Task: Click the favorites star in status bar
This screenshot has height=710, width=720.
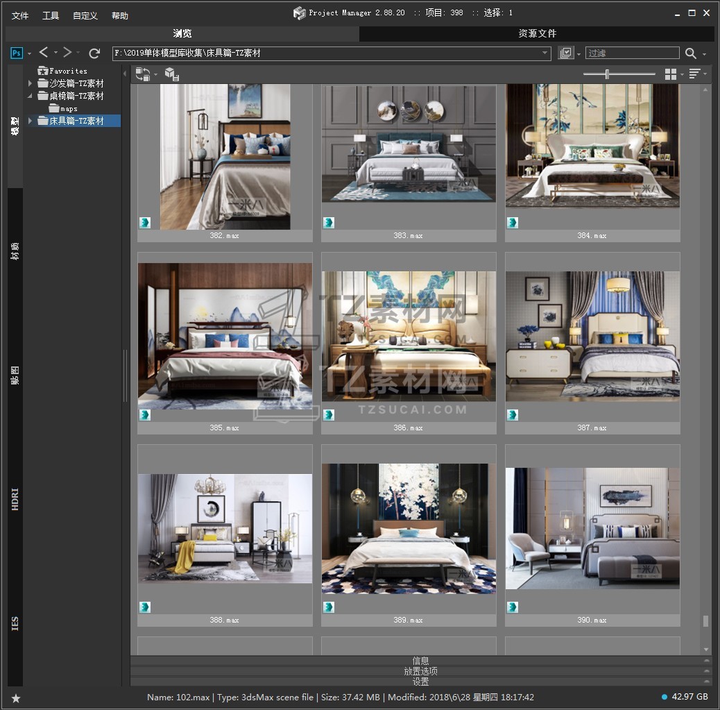Action: click(16, 698)
